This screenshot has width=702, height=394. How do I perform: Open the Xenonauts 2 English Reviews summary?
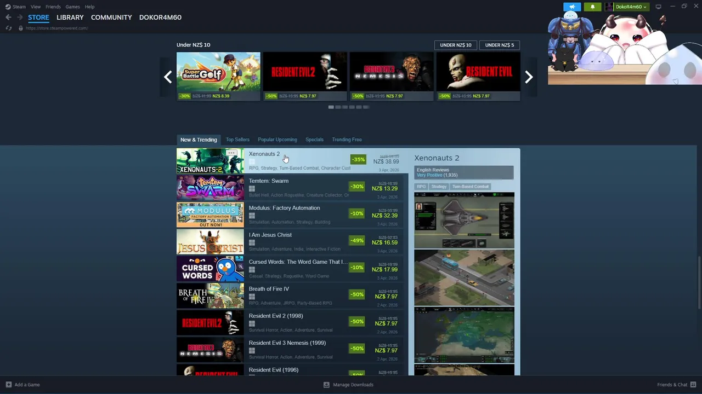(x=464, y=172)
